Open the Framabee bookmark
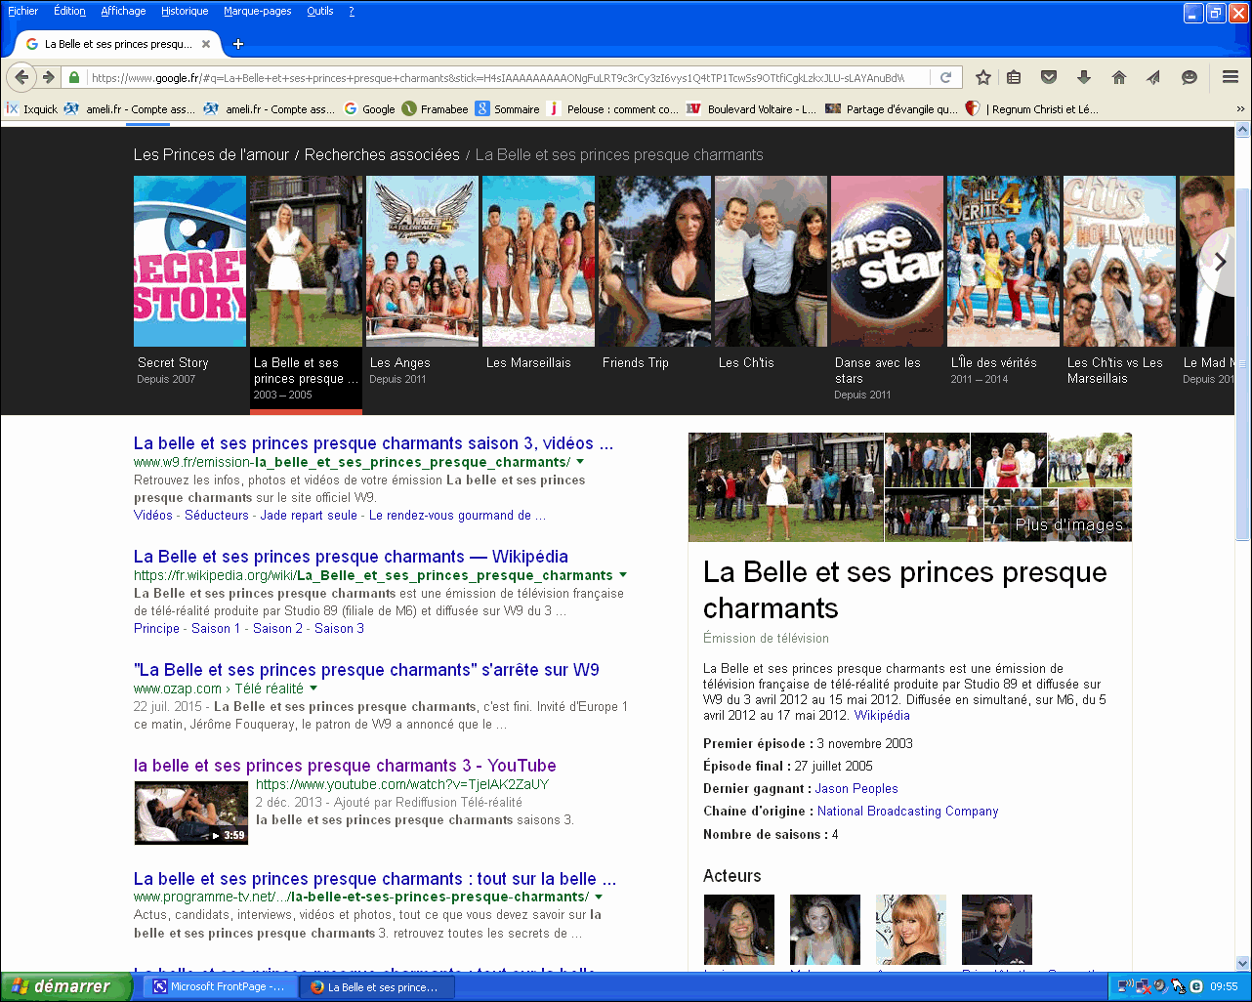This screenshot has width=1252, height=1002. coord(436,109)
